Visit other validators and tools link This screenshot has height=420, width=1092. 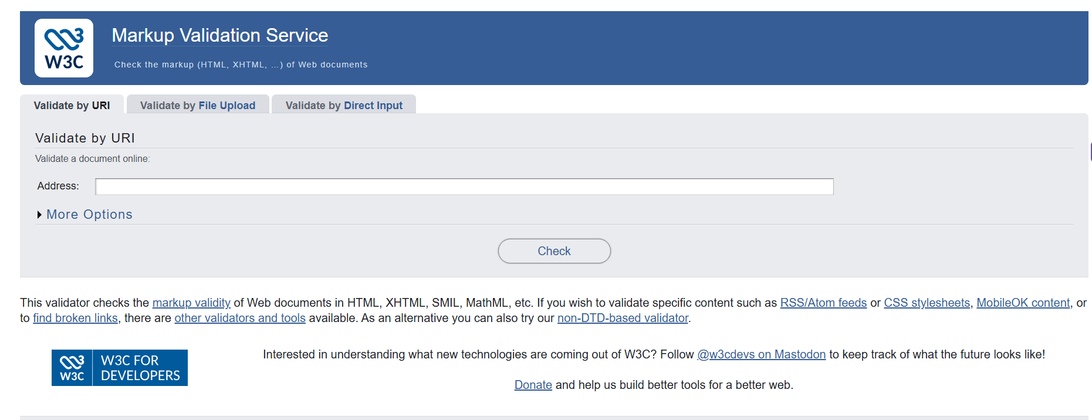coord(240,318)
